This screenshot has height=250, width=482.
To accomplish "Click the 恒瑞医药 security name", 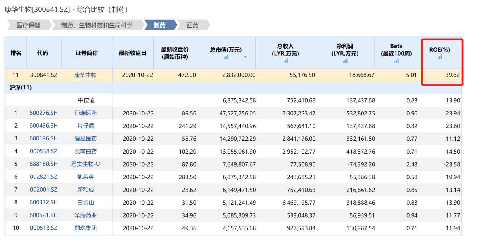I will [86, 113].
